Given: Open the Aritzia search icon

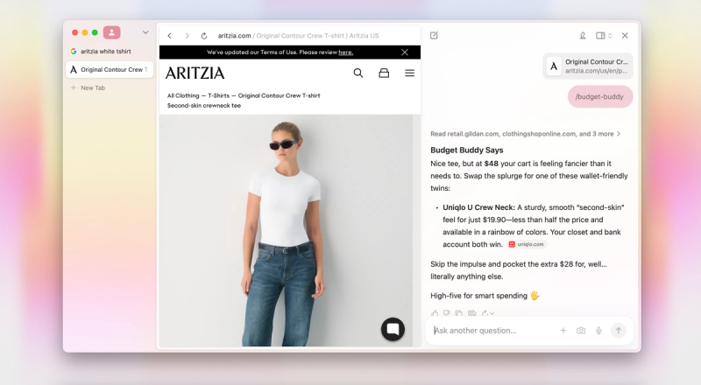Looking at the screenshot, I should pyautogui.click(x=358, y=73).
